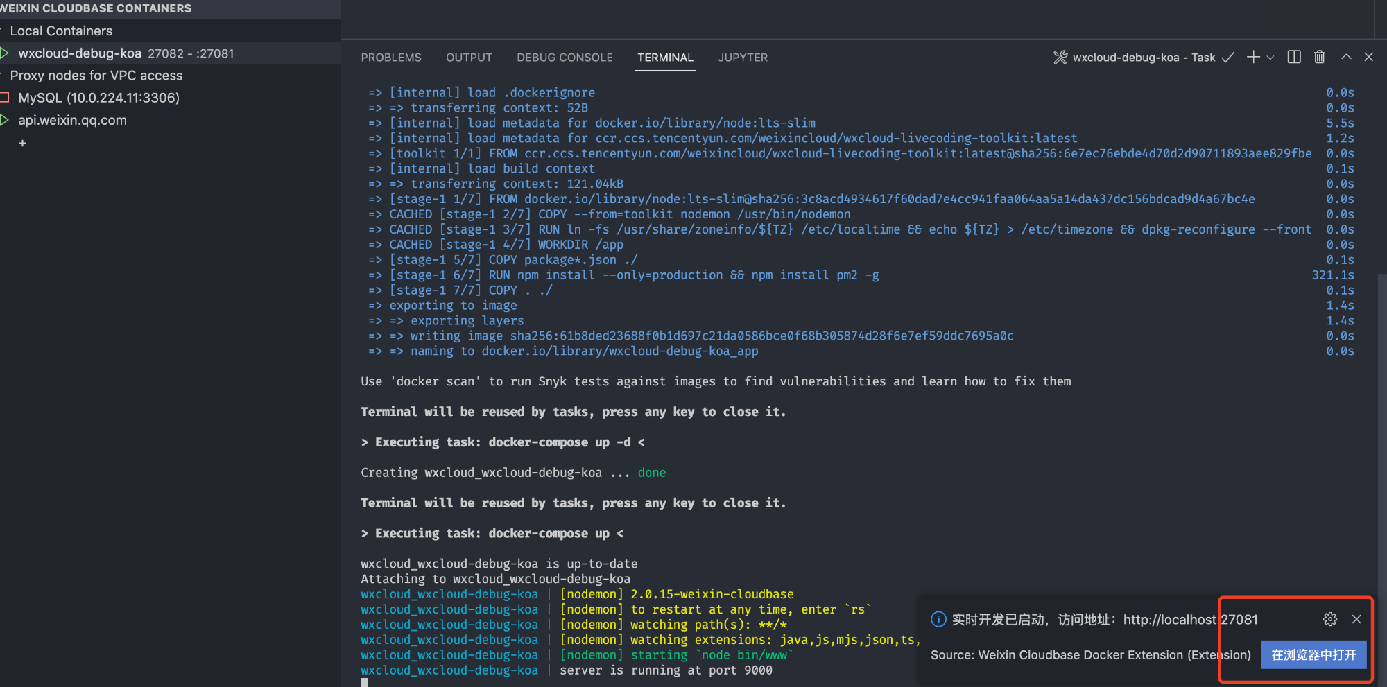Kill terminal with the trash icon

pos(1320,58)
